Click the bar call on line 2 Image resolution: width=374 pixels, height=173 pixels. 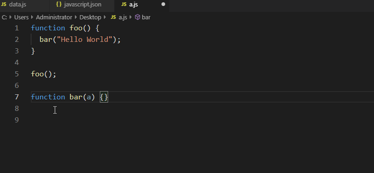click(x=46, y=40)
